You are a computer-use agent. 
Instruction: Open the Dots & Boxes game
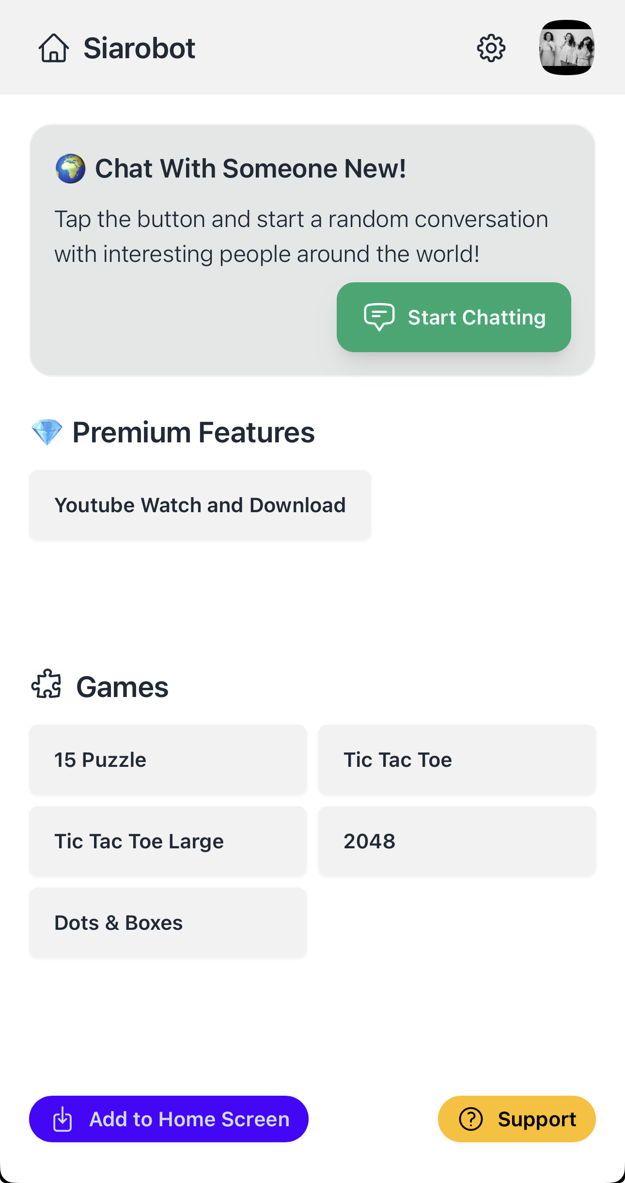click(x=168, y=922)
